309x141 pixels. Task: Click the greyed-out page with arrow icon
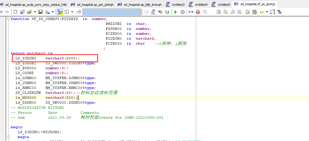point(225,12)
